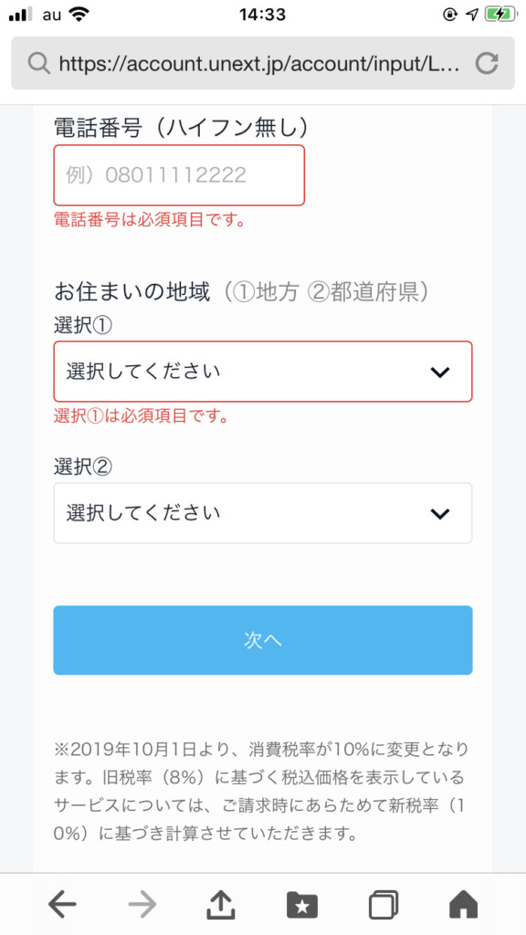
Task: Open the bookmarks folder icon
Action: 302,905
